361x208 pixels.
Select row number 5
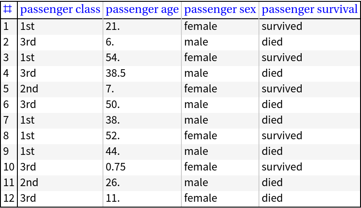point(6,89)
